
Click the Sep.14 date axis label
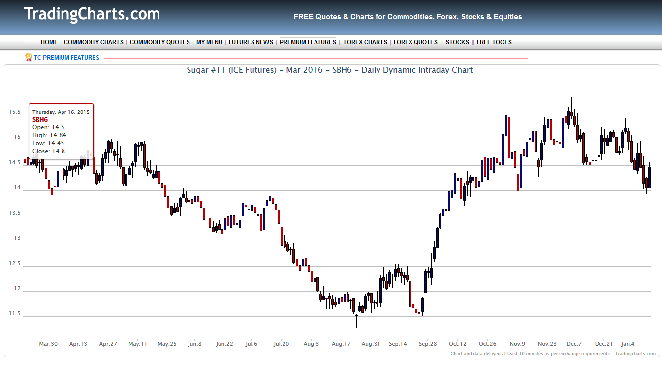click(398, 344)
